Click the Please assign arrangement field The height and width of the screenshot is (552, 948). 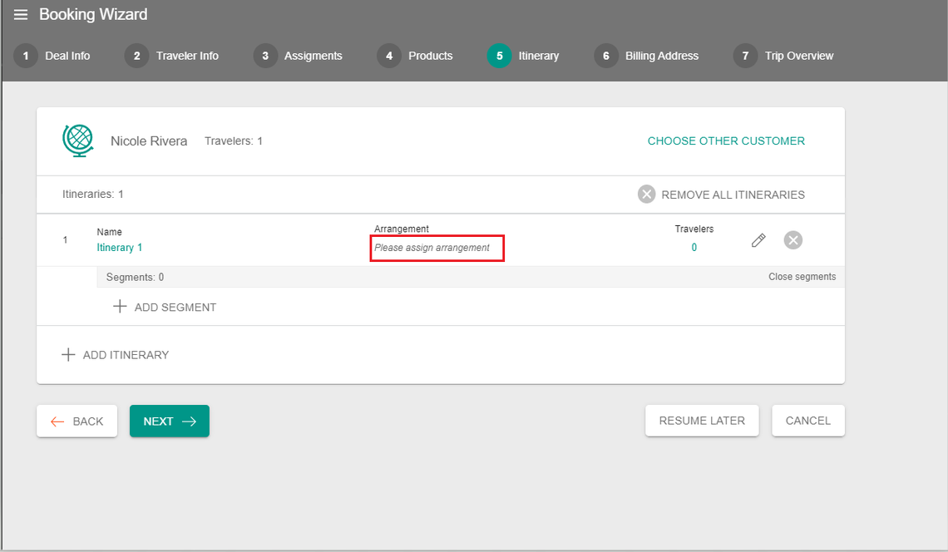tap(437, 248)
